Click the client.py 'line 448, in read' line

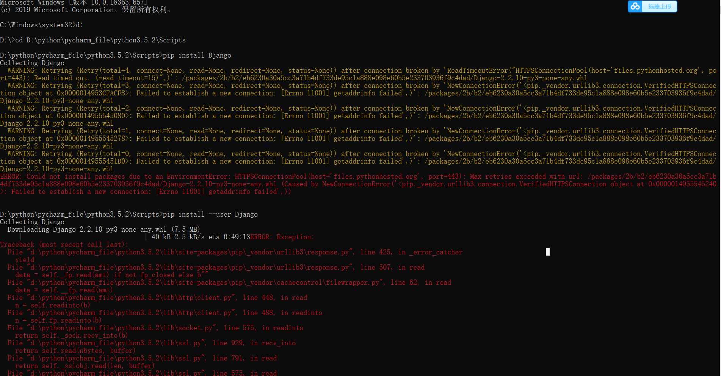click(157, 298)
